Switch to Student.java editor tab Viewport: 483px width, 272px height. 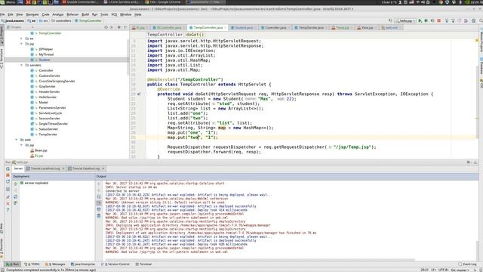[244, 27]
